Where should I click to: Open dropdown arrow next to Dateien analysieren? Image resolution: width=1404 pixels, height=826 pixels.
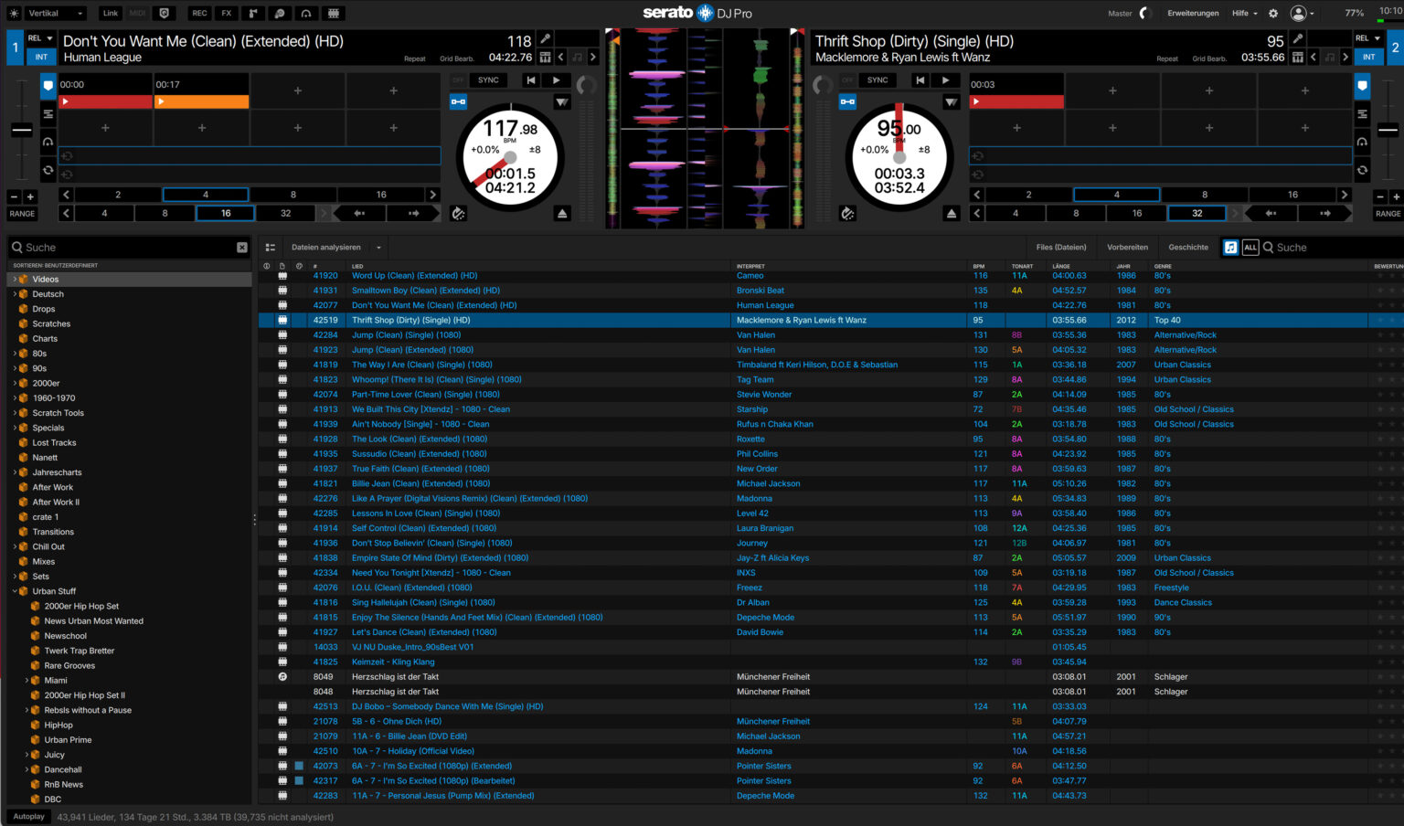[x=378, y=248]
